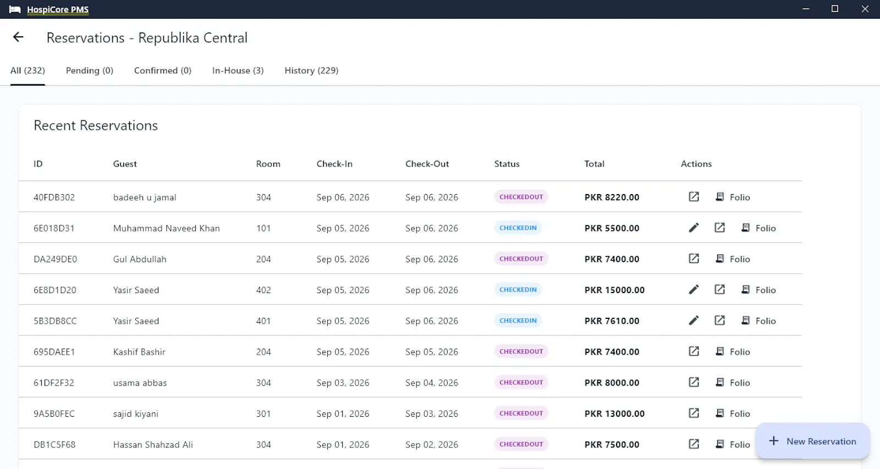Open details for Kashif Bashir's reservation
880x469 pixels.
tap(694, 351)
